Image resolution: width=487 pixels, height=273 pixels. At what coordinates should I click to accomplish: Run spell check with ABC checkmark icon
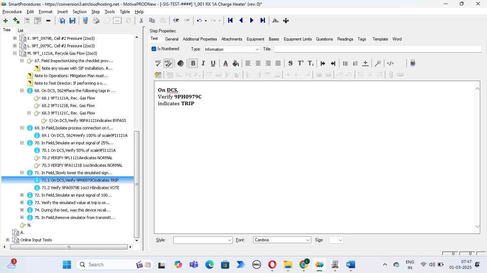pos(158,63)
